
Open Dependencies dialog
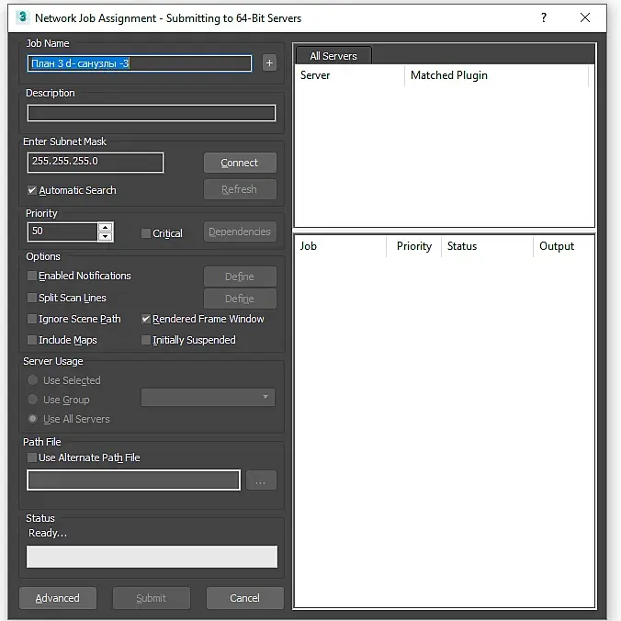[x=240, y=231]
